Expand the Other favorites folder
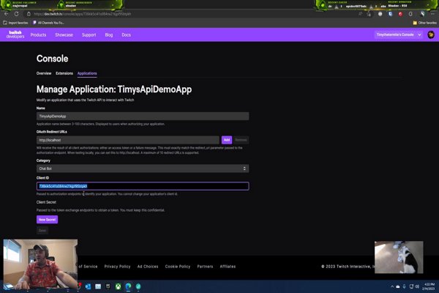 pos(424,23)
